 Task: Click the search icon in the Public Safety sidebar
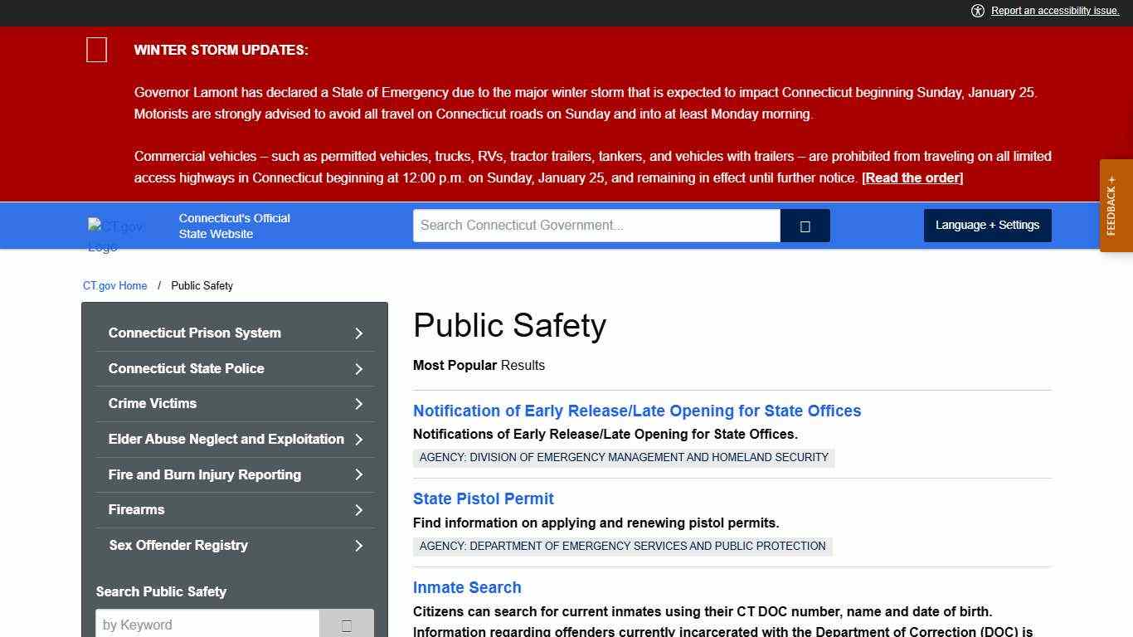346,625
